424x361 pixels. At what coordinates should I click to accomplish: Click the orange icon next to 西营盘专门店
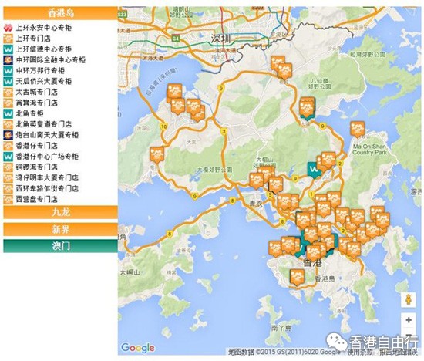coord(8,200)
